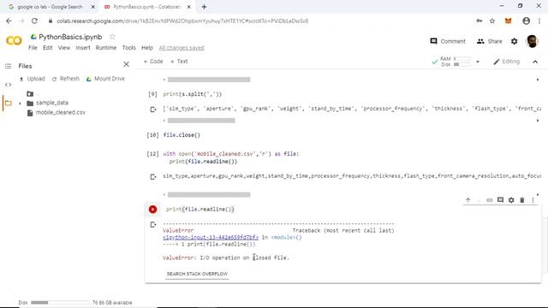Go back in the browser
The image size is (548, 308).
[9, 21]
